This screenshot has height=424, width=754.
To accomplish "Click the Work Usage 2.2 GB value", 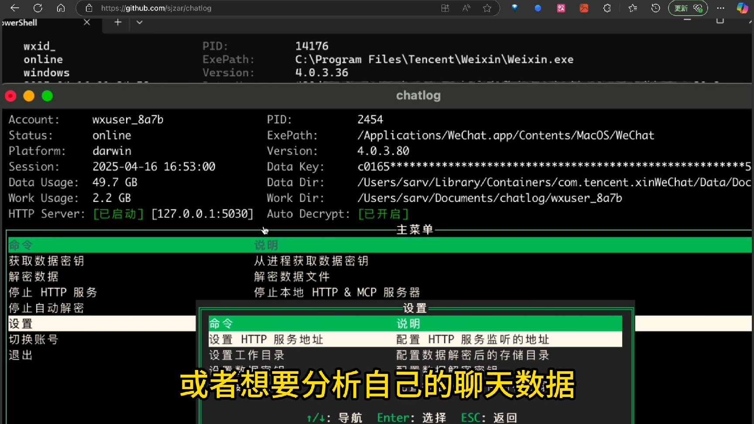I will click(111, 198).
